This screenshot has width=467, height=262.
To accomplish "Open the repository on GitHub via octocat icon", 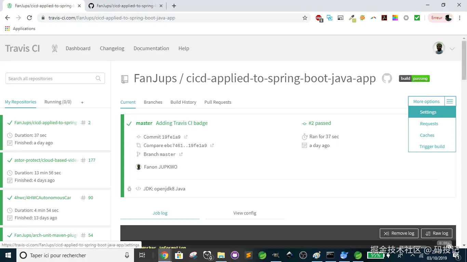I will coord(387,78).
